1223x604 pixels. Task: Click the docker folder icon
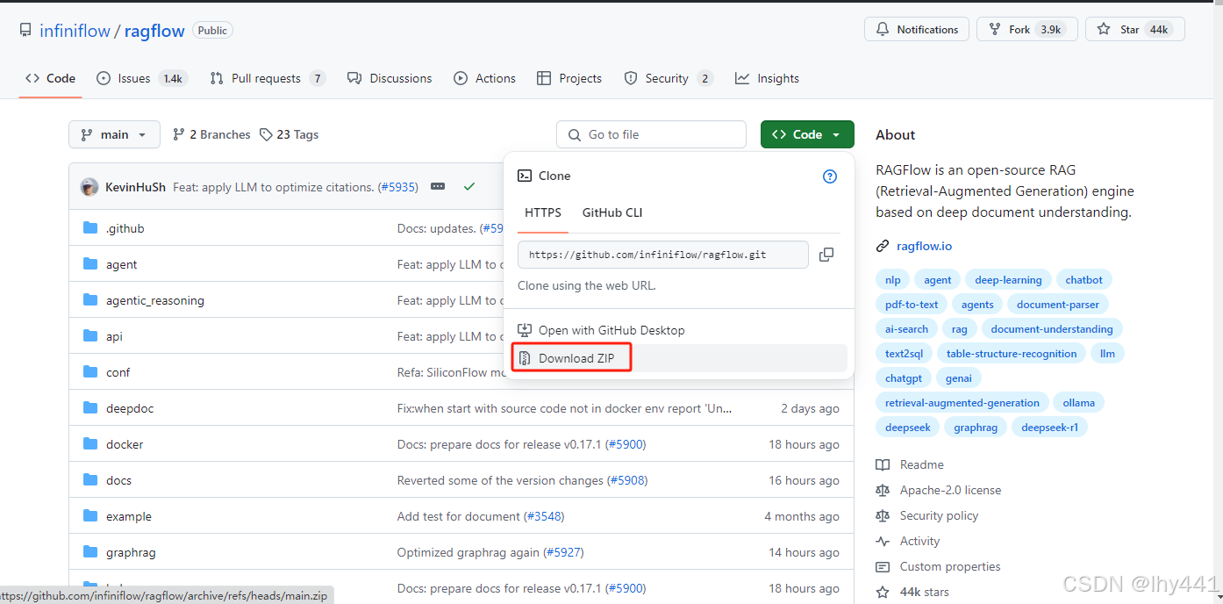coord(90,444)
